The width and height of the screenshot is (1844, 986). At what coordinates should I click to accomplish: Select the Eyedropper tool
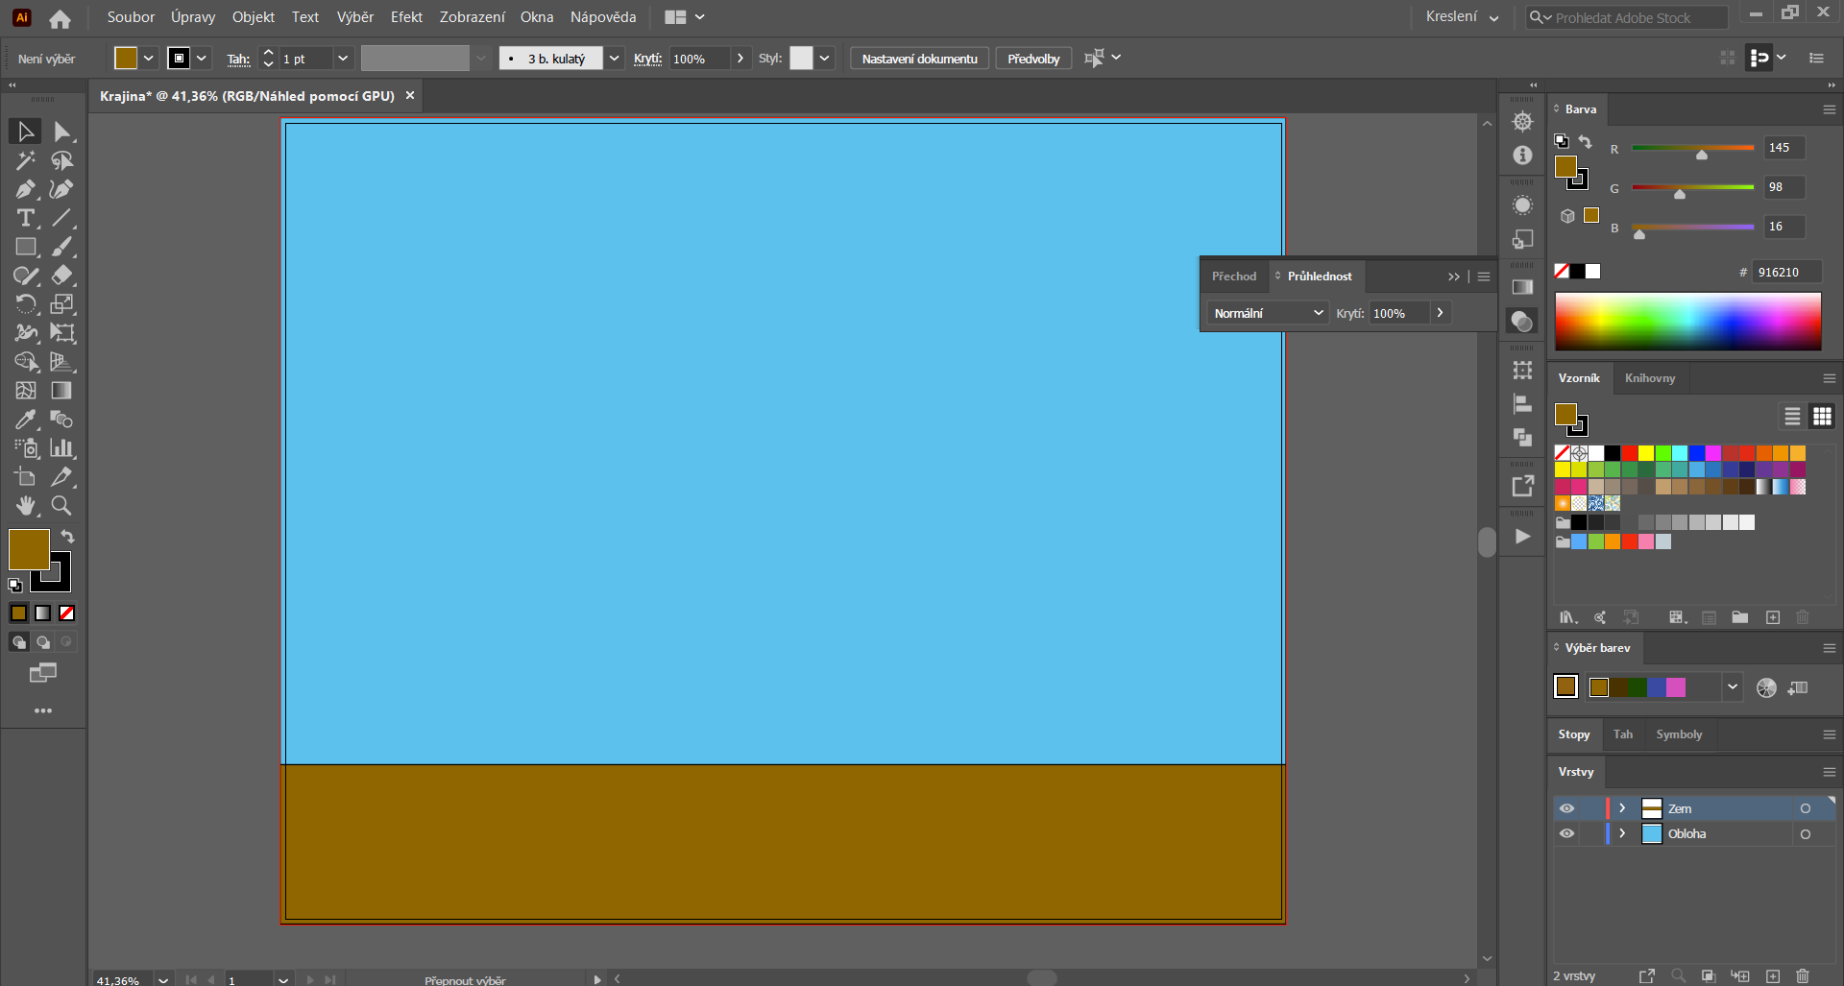(x=24, y=420)
